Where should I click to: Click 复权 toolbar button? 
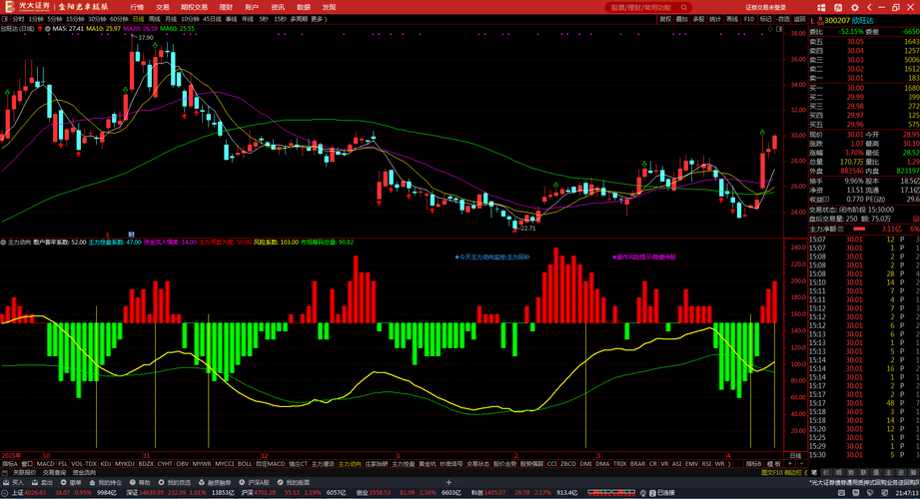click(664, 19)
